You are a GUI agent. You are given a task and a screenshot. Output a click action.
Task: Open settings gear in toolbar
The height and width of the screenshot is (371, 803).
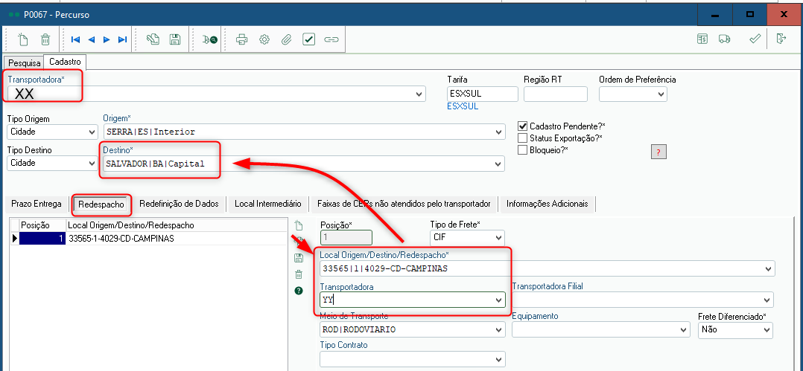click(264, 39)
